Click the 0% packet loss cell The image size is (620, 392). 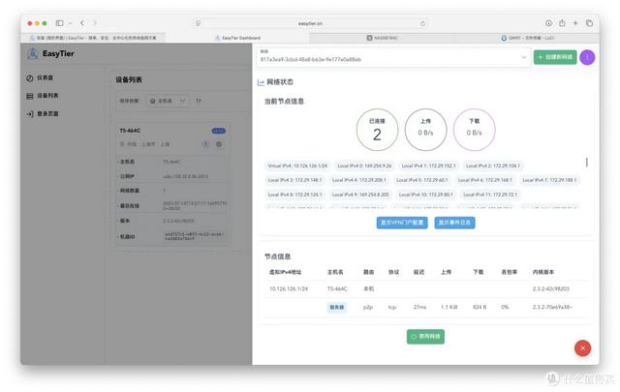pos(505,308)
